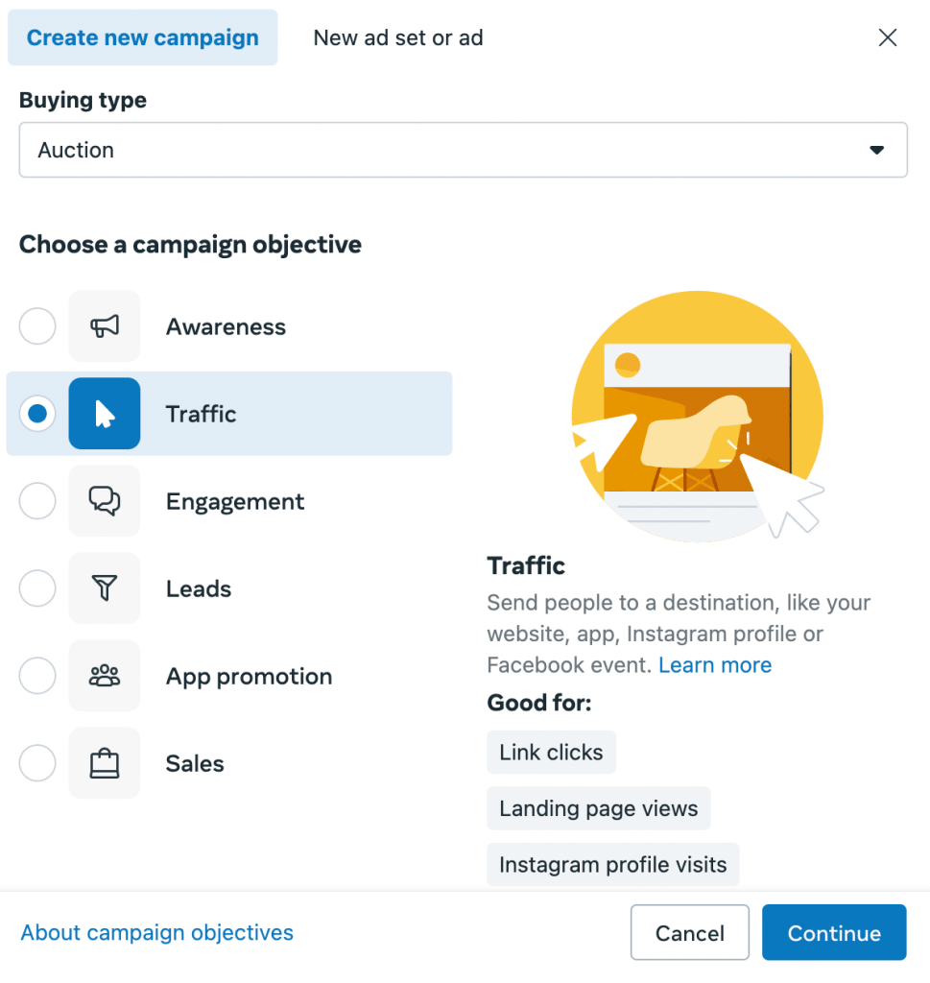The height and width of the screenshot is (983, 930).
Task: Click the Buying type dropdown arrow
Action: tap(875, 151)
